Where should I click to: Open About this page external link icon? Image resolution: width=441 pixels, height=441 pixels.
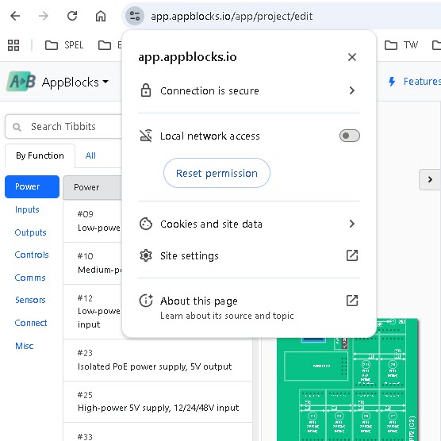(x=352, y=301)
